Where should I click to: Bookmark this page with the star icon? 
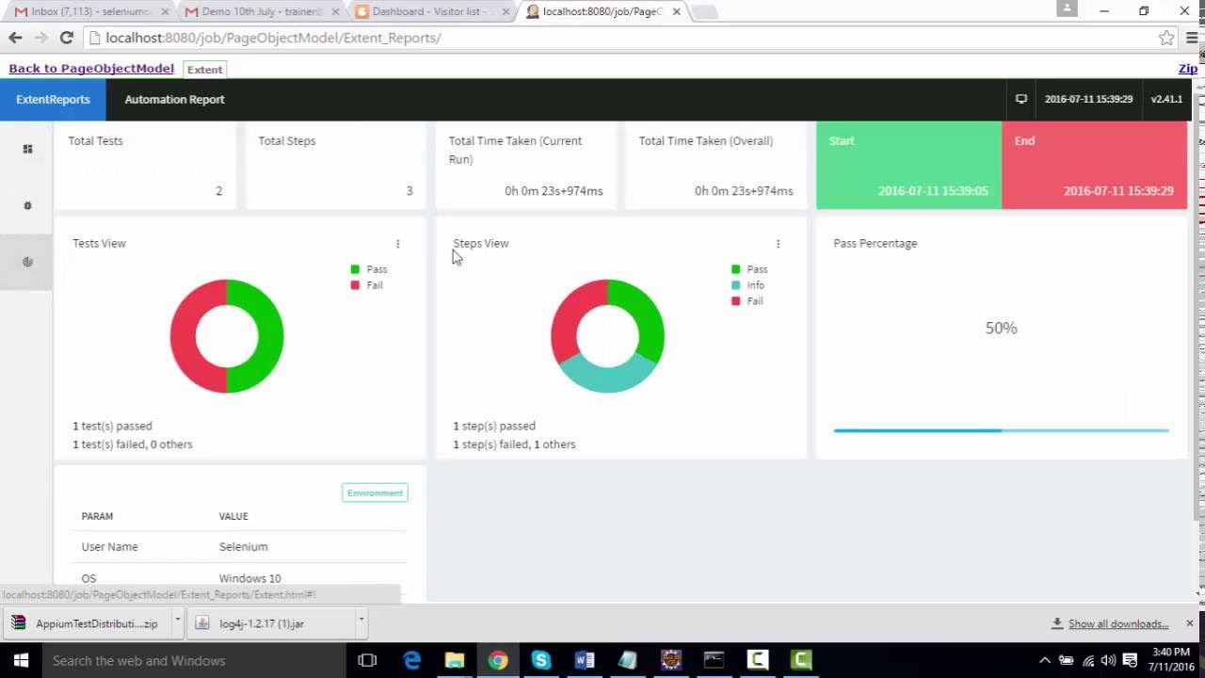(1166, 38)
